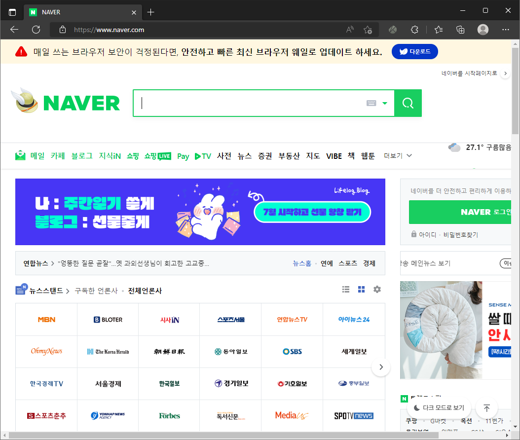Screen dimensions: 520x440
Task: Switch newsstand to grid view
Action: [362, 290]
